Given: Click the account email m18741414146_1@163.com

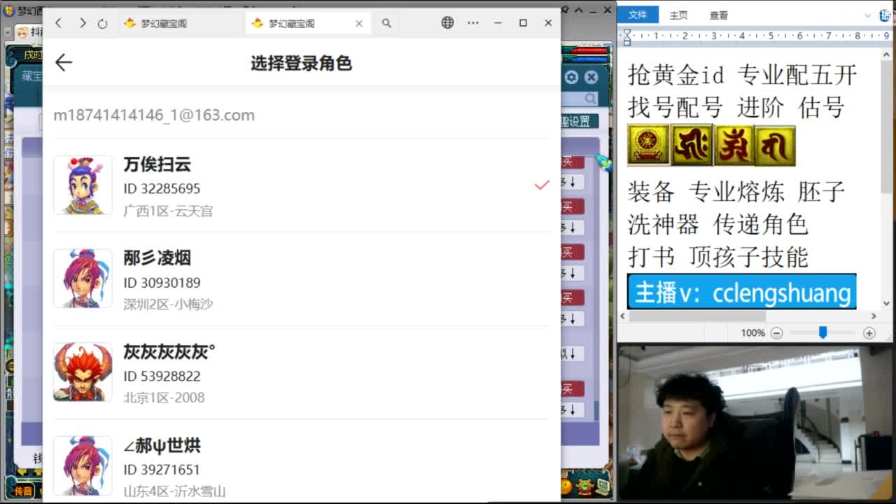Looking at the screenshot, I should (154, 115).
